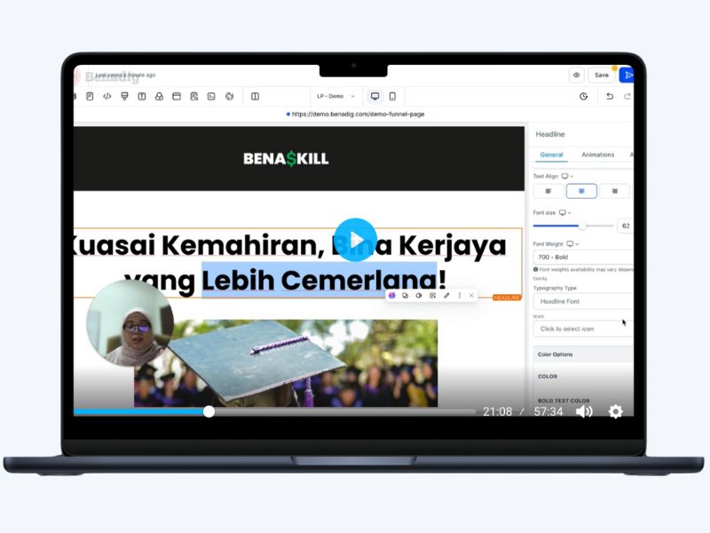Mute the video with the speaker icon
Viewport: 710px width, 533px height.
[x=584, y=411]
